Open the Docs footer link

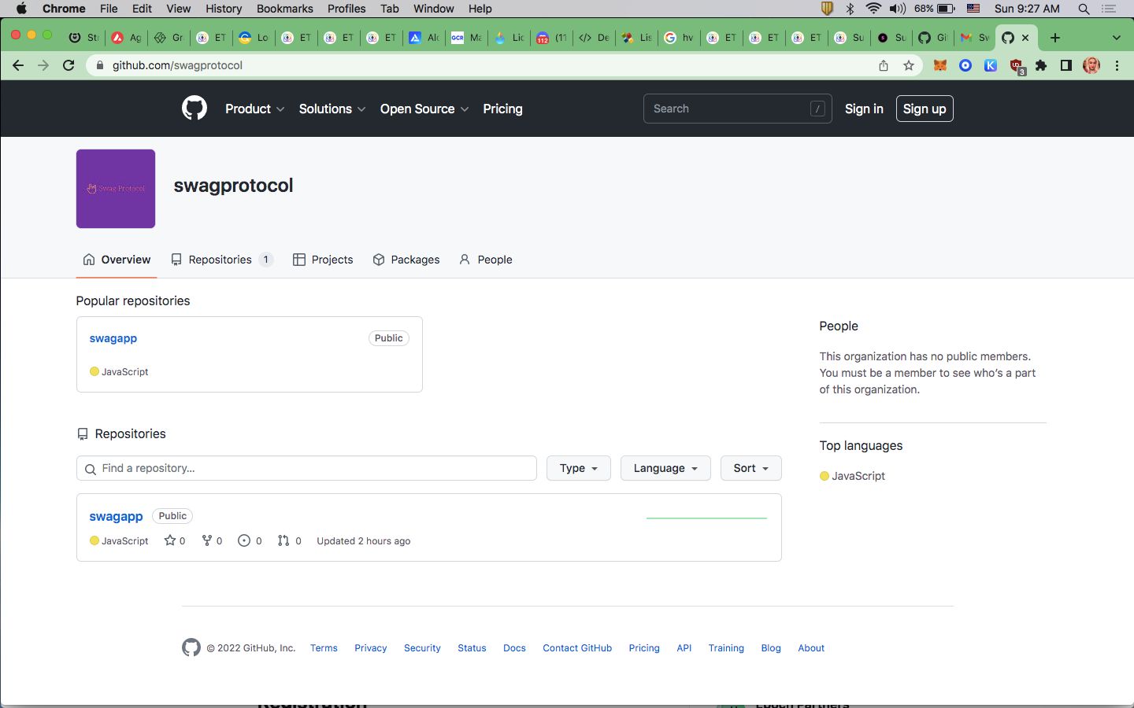(514, 648)
